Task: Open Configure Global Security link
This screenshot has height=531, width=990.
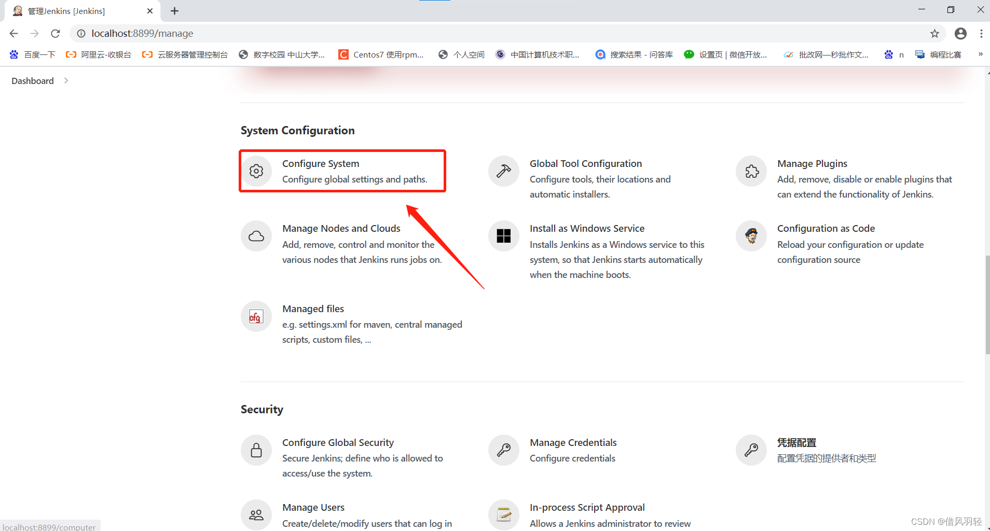Action: pos(338,443)
